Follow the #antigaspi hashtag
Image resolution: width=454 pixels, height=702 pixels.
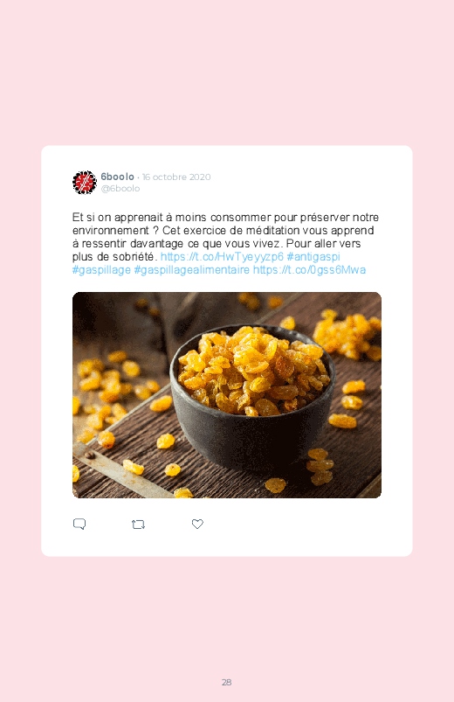coord(313,256)
